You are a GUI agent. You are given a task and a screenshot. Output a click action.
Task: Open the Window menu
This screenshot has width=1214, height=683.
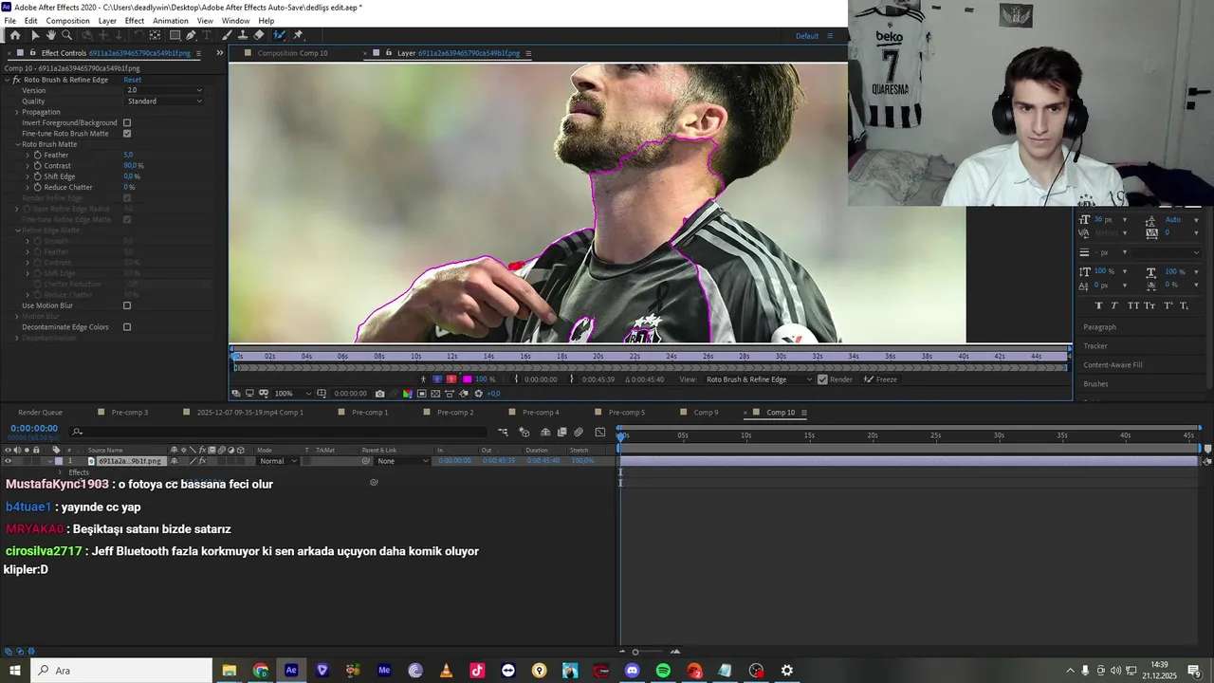click(x=236, y=21)
